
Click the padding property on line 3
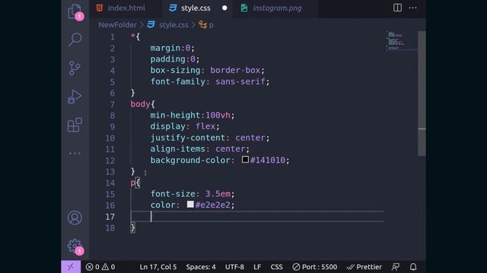[167, 59]
